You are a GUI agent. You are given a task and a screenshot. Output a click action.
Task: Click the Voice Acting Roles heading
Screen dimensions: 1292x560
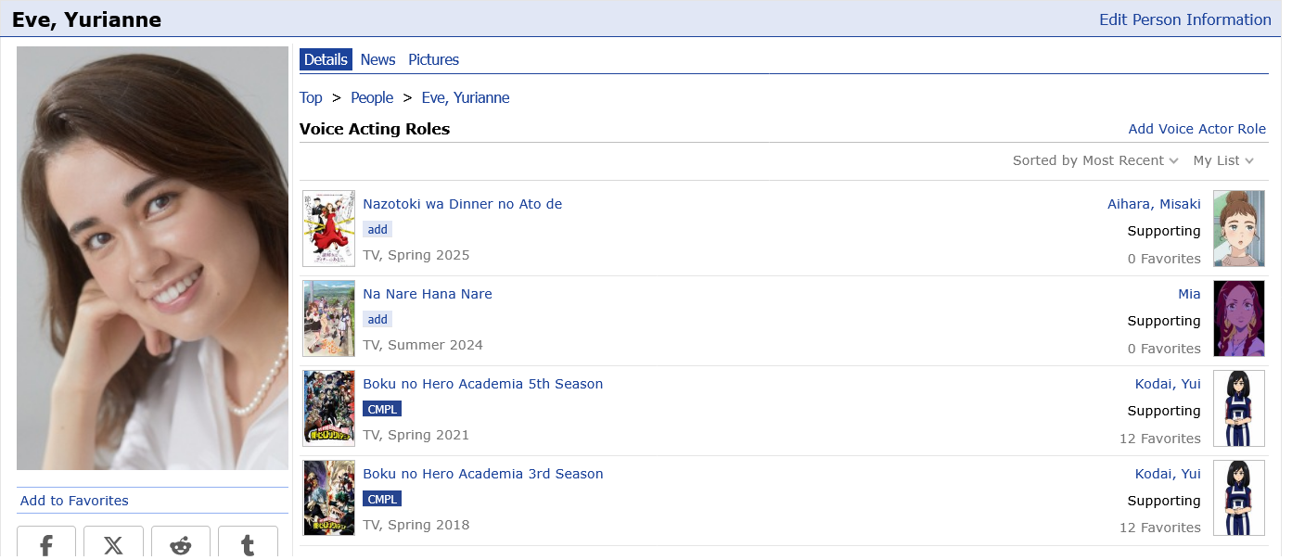tap(375, 129)
